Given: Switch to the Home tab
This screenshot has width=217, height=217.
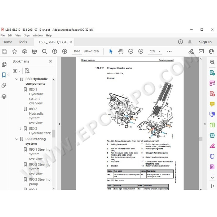Looking at the screenshot, I should coord(7,42).
